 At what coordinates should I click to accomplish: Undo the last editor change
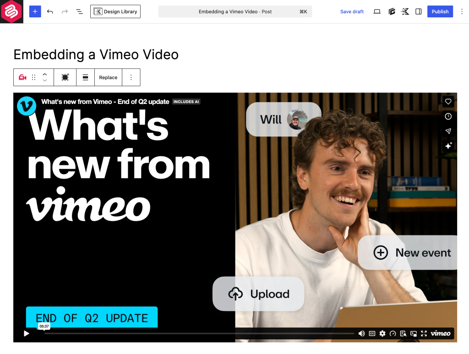[50, 11]
